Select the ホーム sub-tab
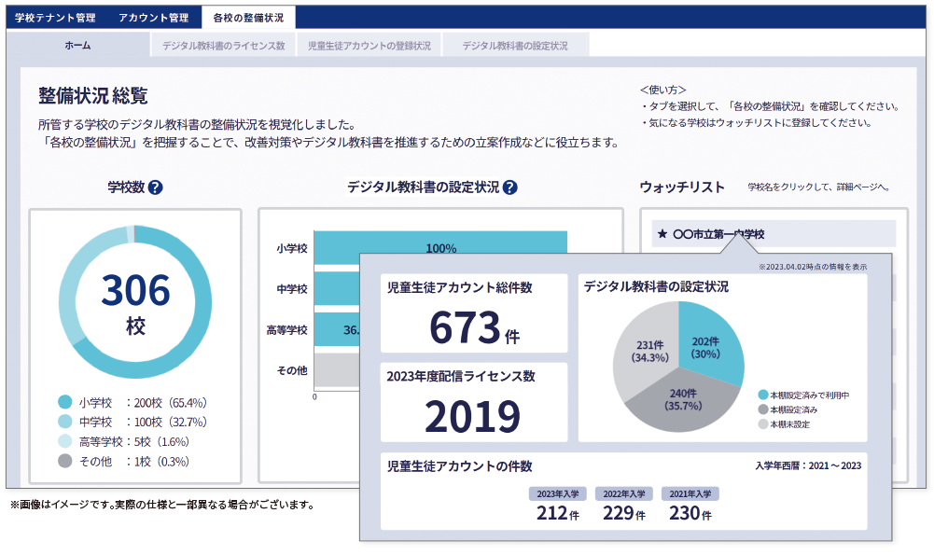 pyautogui.click(x=75, y=43)
